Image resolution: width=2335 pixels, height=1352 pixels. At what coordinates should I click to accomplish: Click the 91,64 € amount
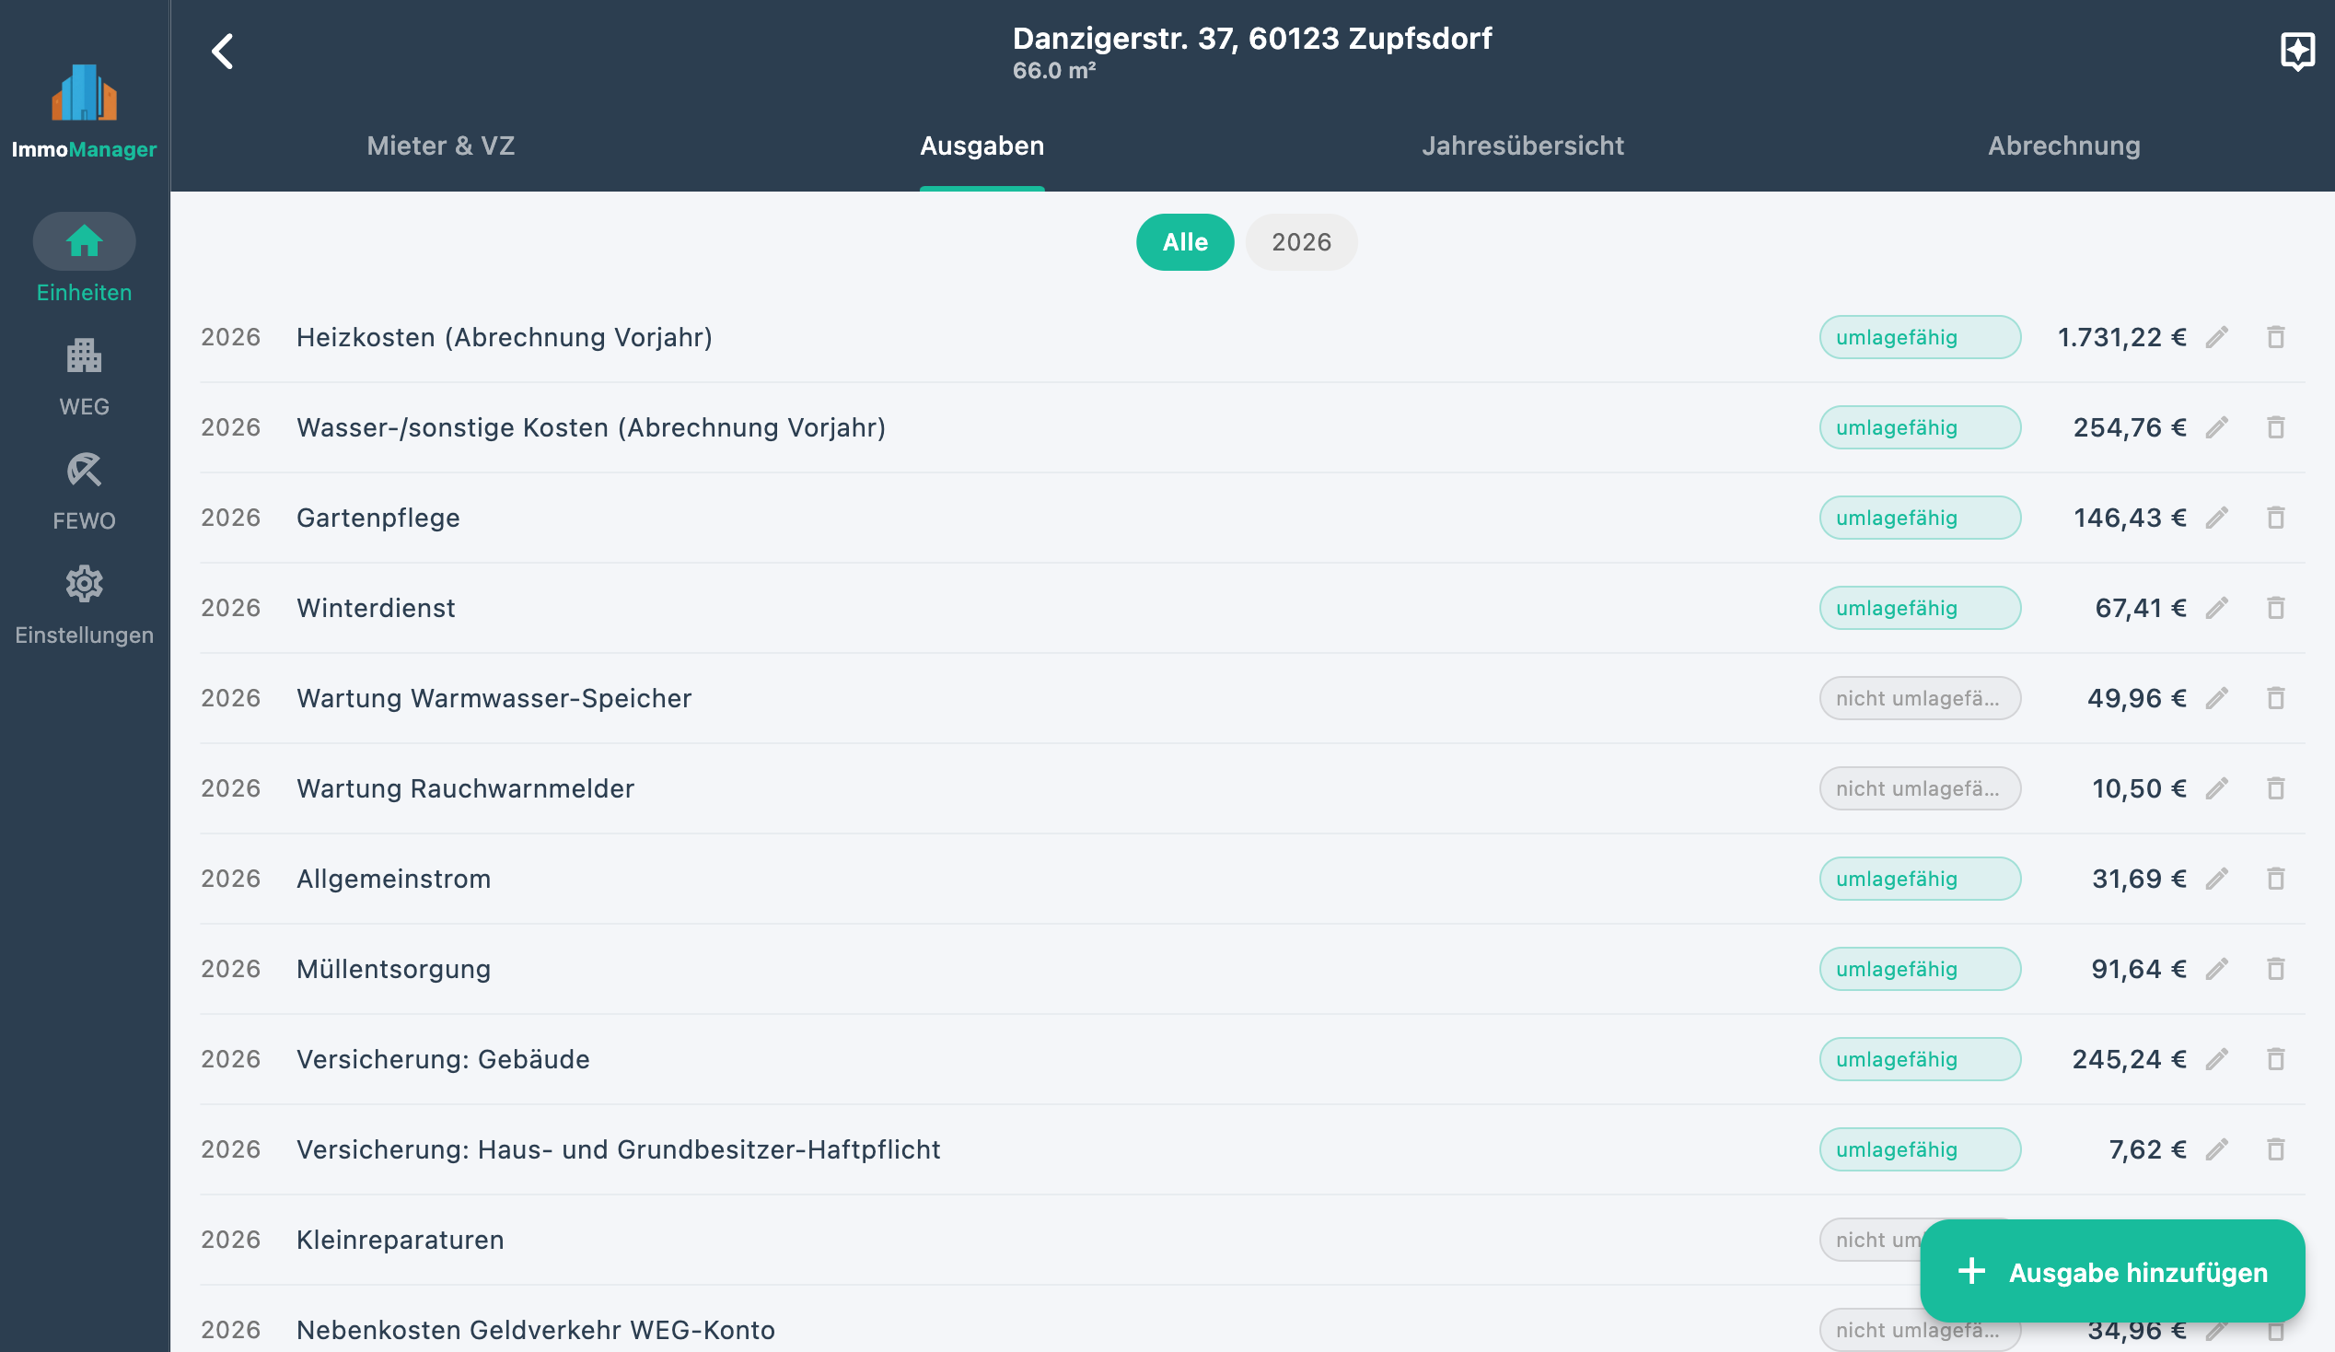[x=2139, y=968]
